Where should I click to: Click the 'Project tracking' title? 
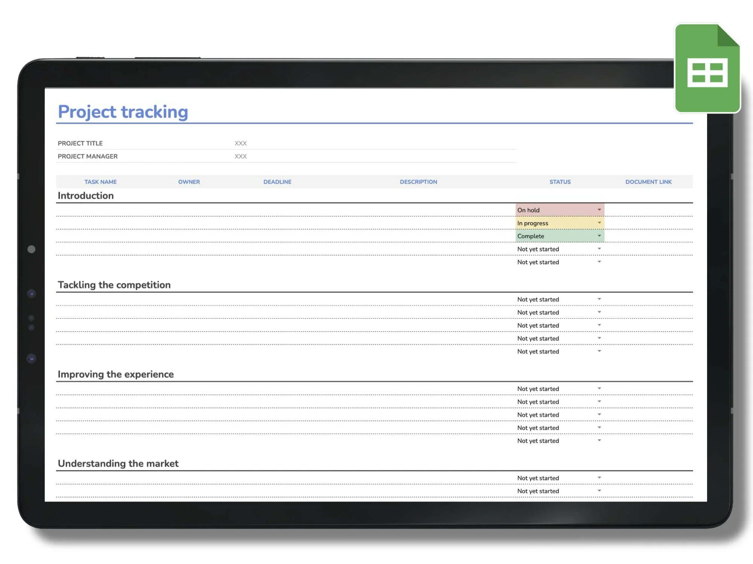[x=123, y=112]
